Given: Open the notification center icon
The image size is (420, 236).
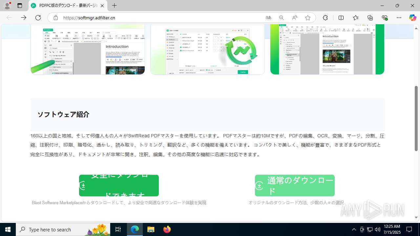Looking at the screenshot, I should (409, 229).
